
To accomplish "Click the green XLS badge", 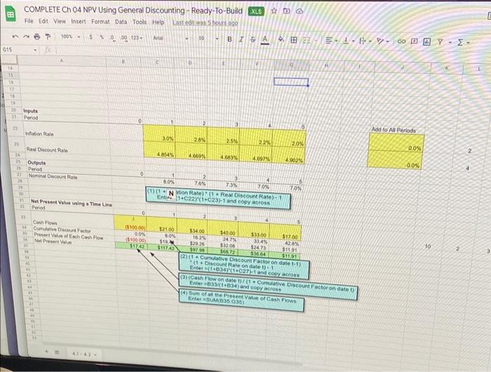I will [x=256, y=11].
